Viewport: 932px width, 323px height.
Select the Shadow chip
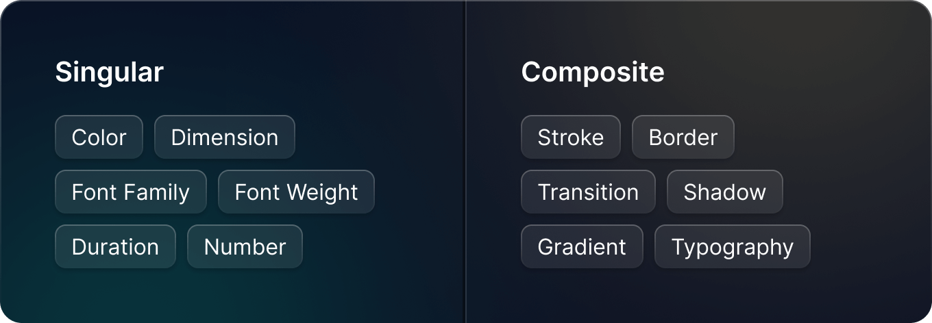[725, 192]
